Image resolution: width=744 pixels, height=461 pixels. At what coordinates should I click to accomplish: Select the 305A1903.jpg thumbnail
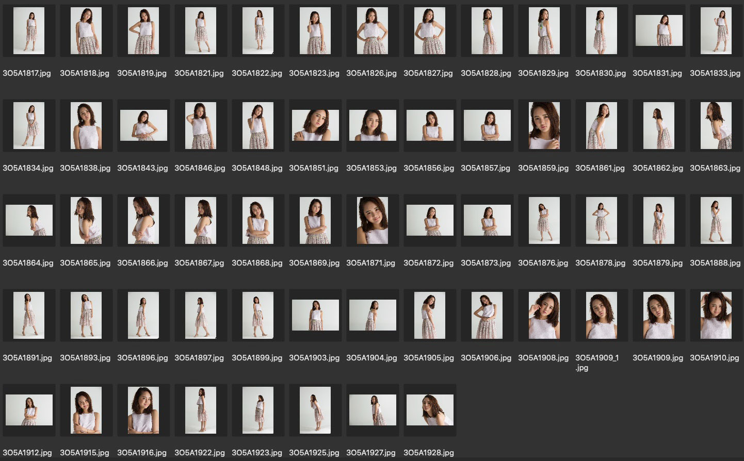point(315,315)
